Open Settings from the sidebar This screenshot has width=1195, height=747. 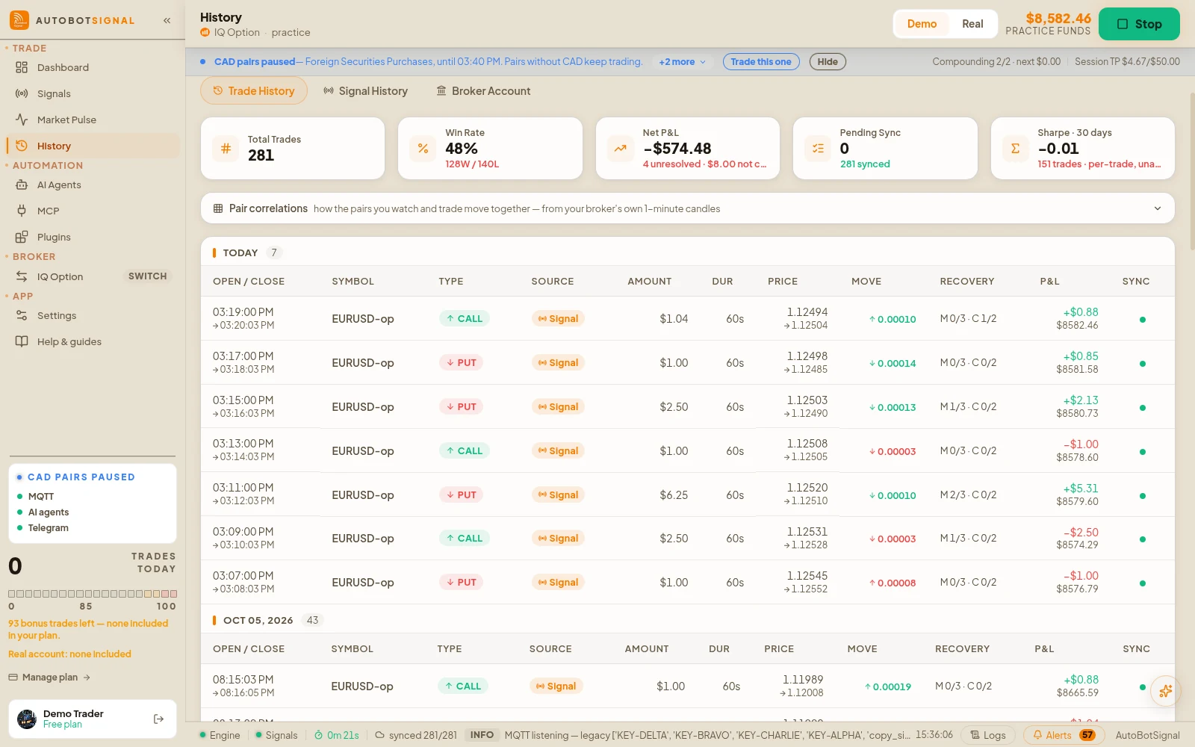[x=93, y=315]
